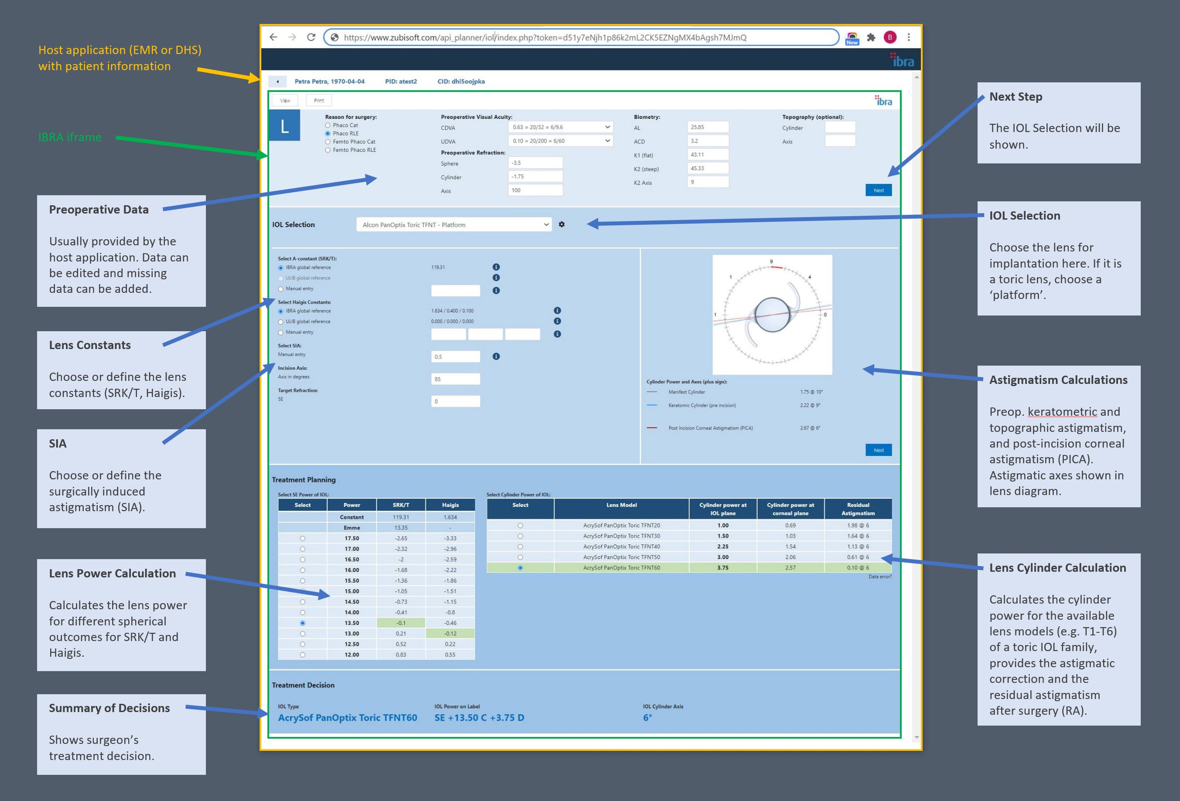1180x801 pixels.
Task: Open the Print menu tab
Action: 318,100
